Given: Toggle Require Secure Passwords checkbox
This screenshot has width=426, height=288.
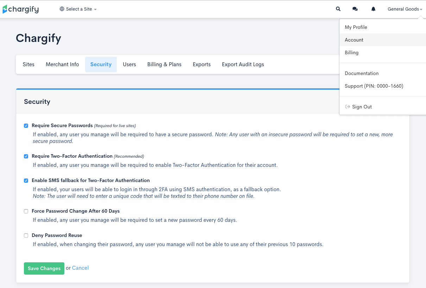Looking at the screenshot, I should (x=26, y=126).
